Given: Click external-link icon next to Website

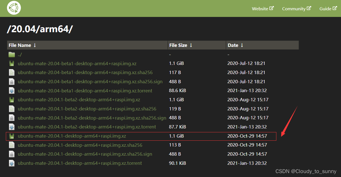Looking at the screenshot, I should [272, 8].
